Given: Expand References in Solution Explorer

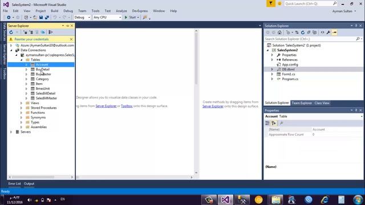Looking at the screenshot, I should 272,60.
